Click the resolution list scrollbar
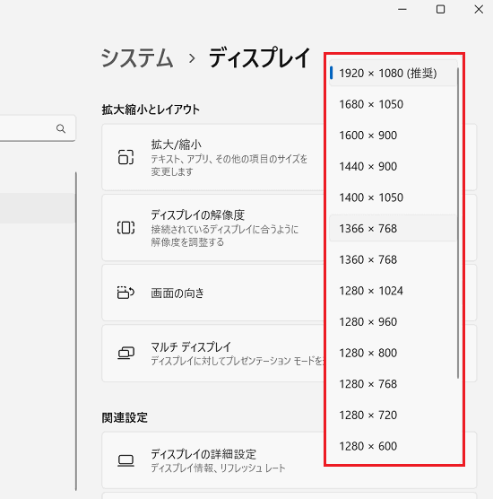 pos(458,223)
